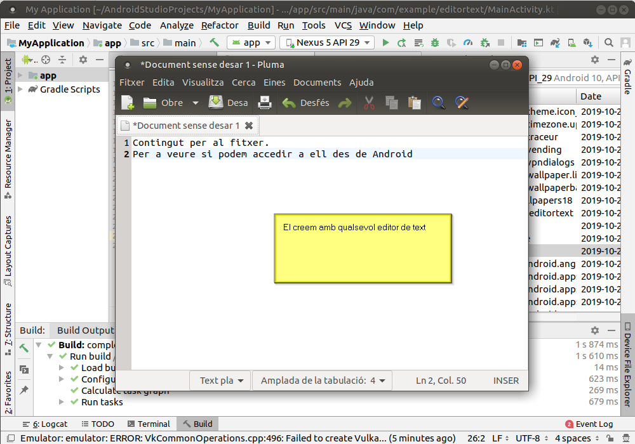The height and width of the screenshot is (444, 635).
Task: Open the Amplada de la tabulació dropdown
Action: [323, 381]
